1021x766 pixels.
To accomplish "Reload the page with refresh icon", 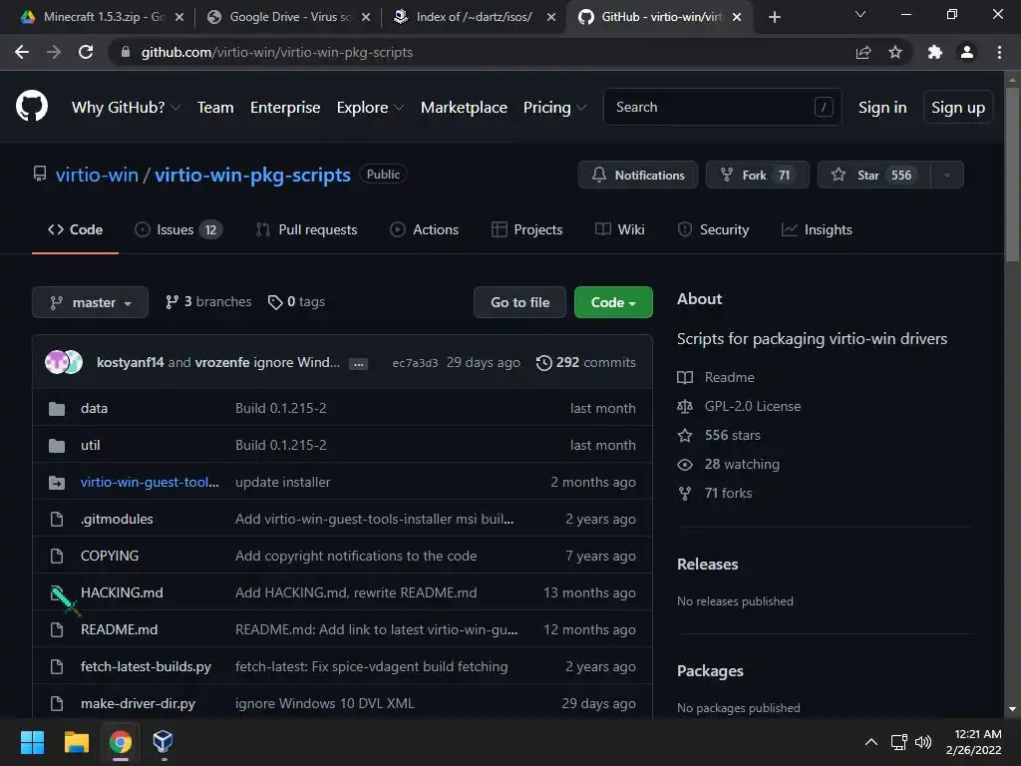I will (x=86, y=52).
